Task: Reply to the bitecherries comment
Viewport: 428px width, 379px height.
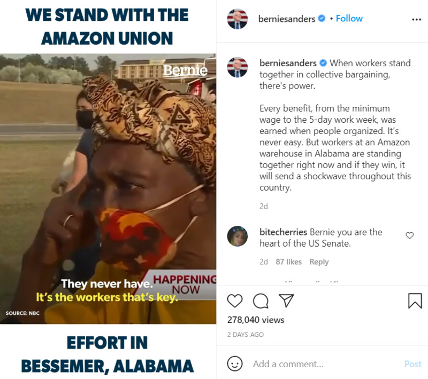Action: (x=319, y=262)
